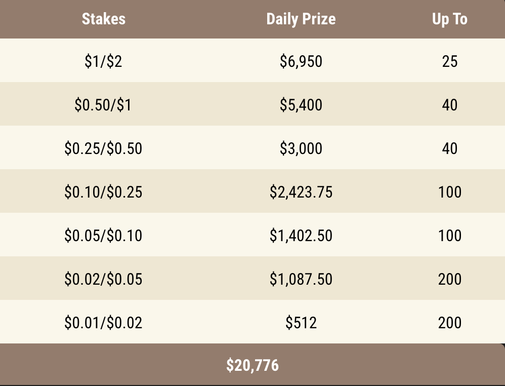The image size is (505, 386).
Task: Click the Stakes column header
Action: 103,19
